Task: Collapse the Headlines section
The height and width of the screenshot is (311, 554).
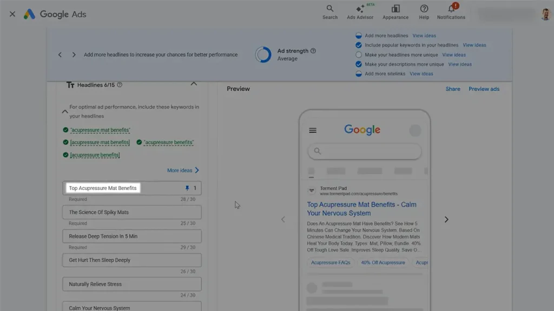Action: (x=194, y=84)
